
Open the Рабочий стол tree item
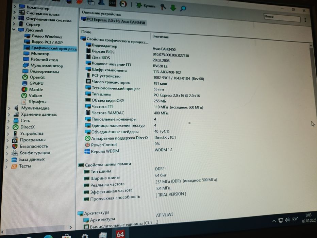click(x=40, y=60)
